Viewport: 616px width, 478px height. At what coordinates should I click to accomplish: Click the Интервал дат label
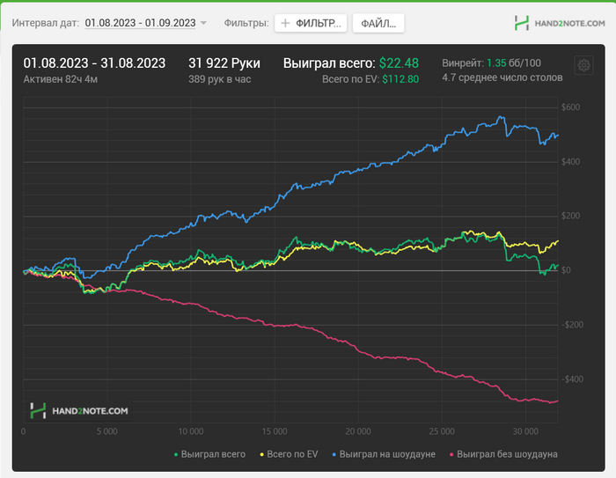46,23
